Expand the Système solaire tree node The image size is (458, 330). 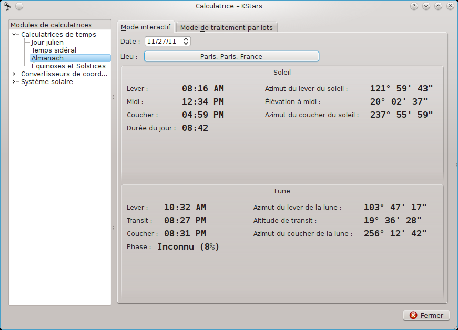15,82
